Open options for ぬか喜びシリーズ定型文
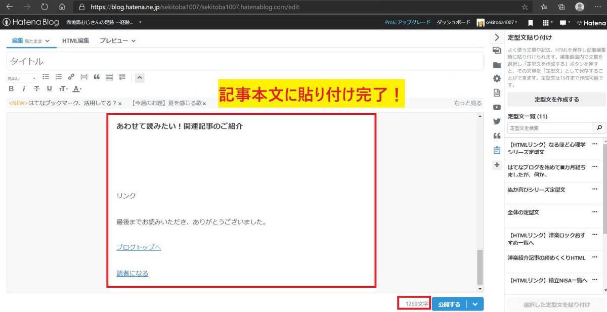The height and width of the screenshot is (312, 607). coord(595,189)
